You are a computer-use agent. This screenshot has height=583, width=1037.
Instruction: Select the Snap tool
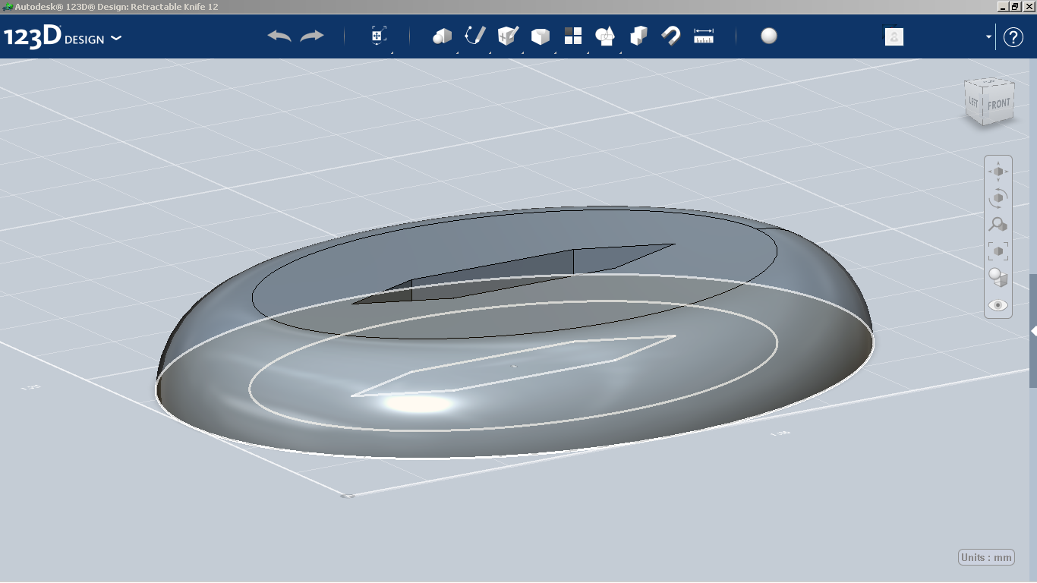click(671, 35)
